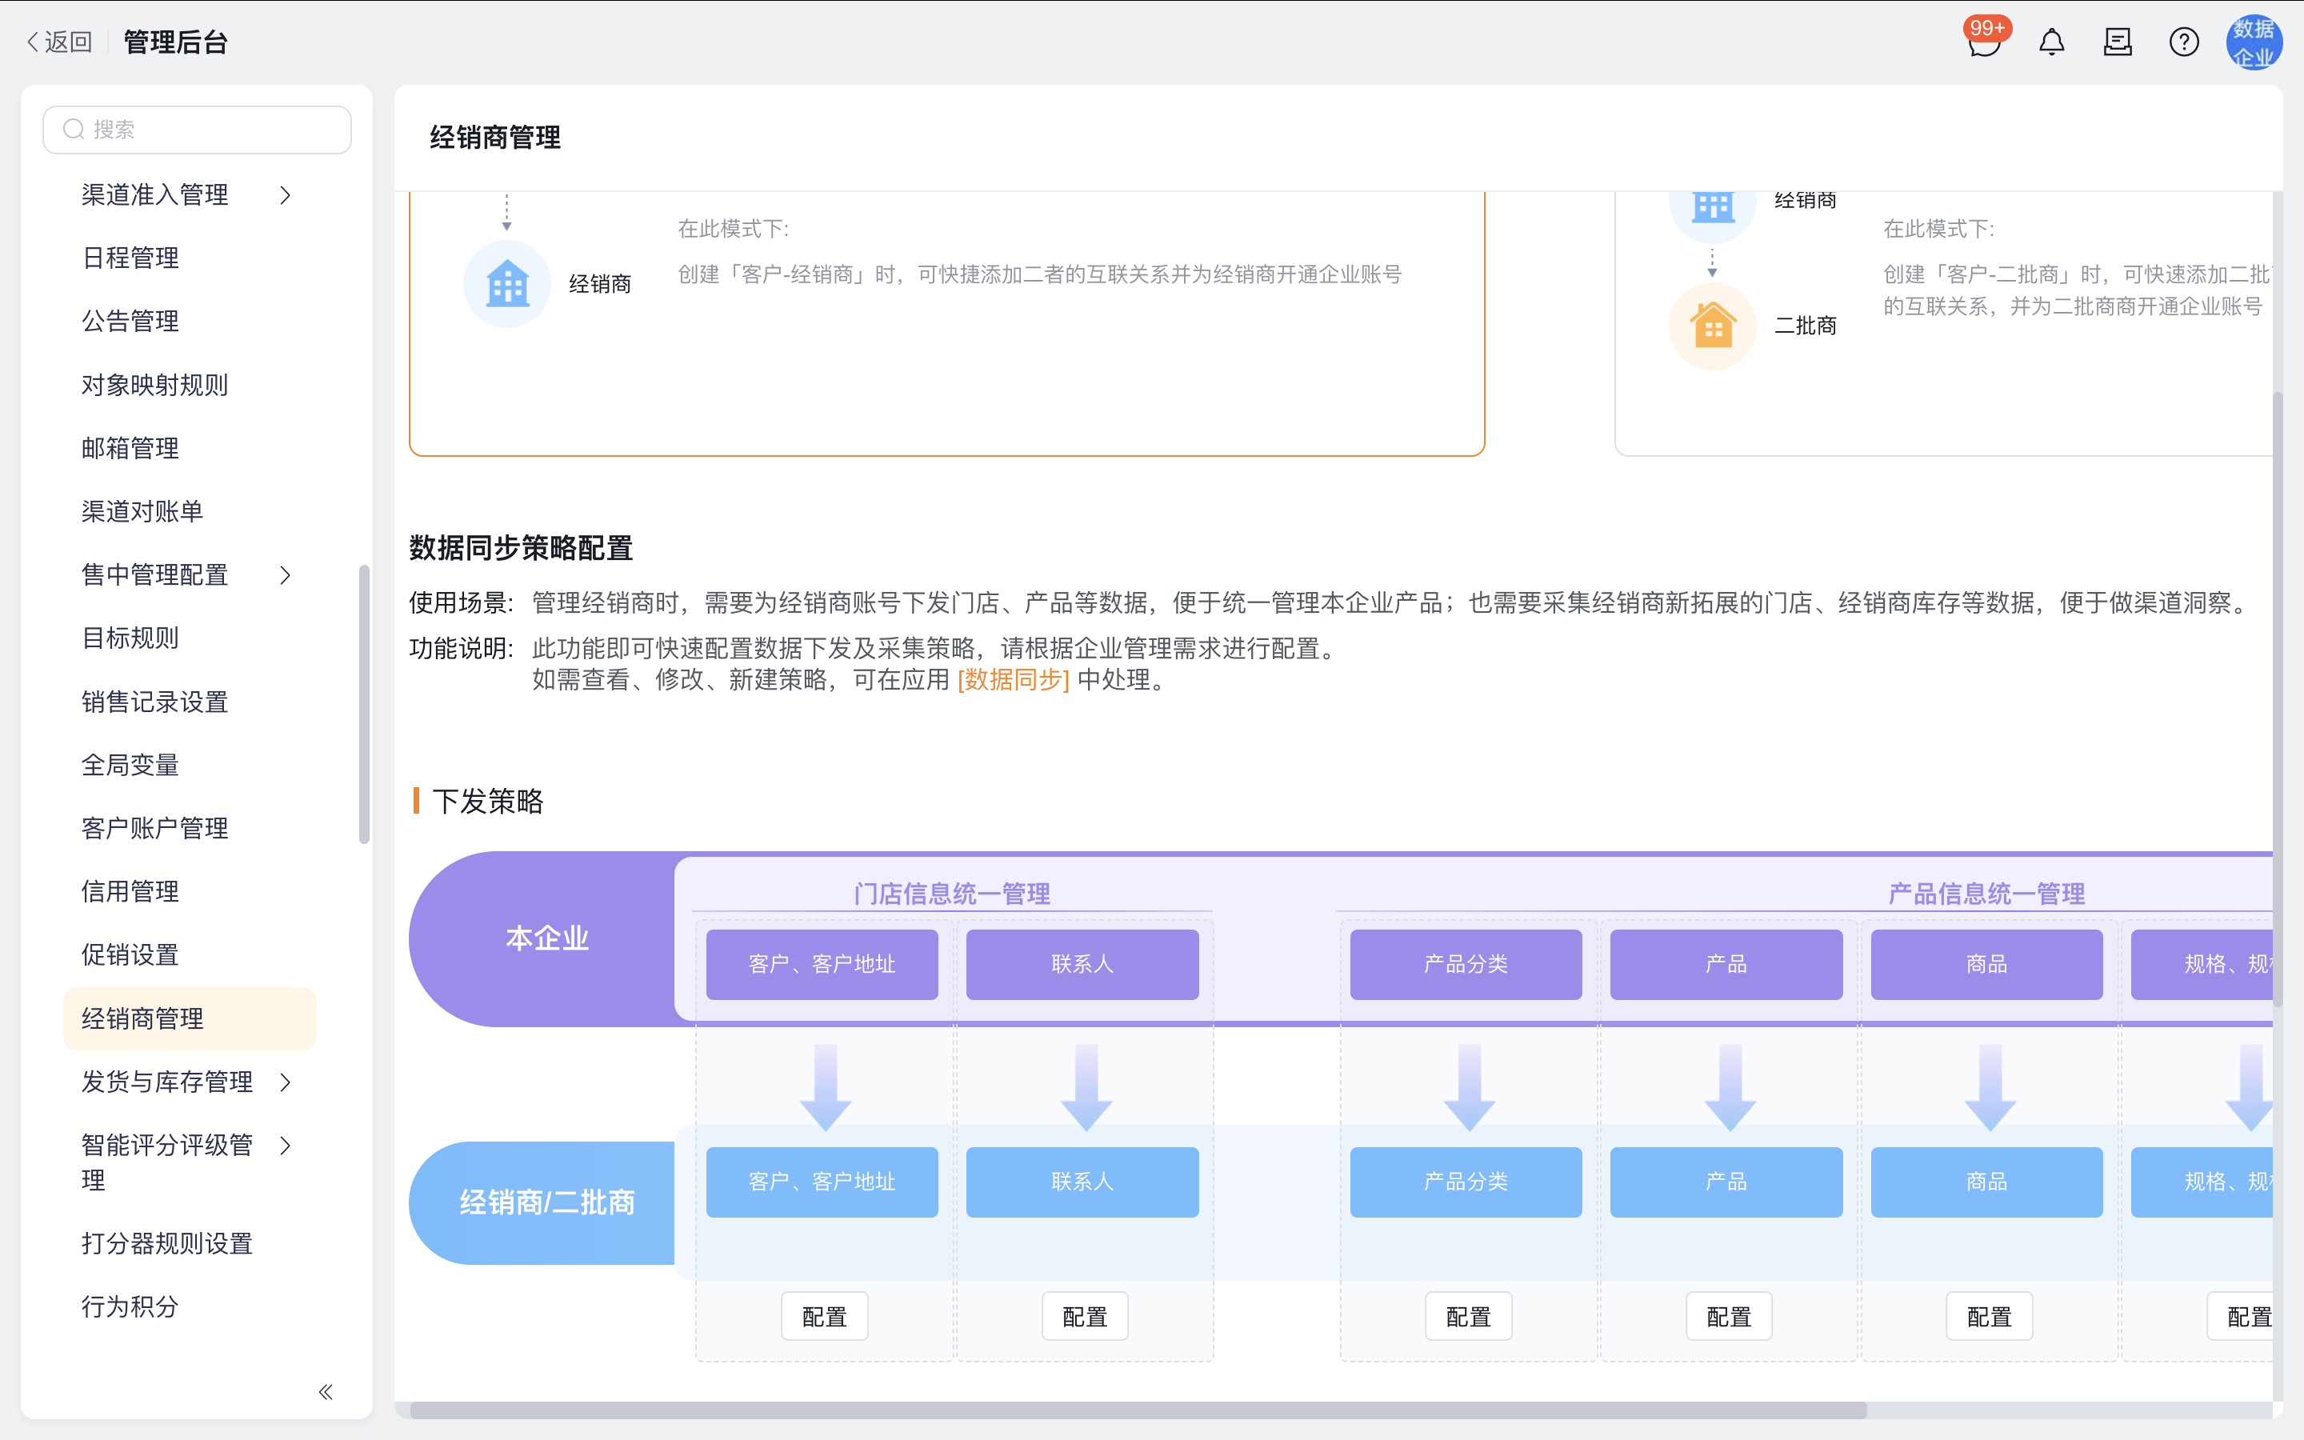2304x1440 pixels.
Task: Select the 经销商 mode card
Action: click(x=946, y=324)
